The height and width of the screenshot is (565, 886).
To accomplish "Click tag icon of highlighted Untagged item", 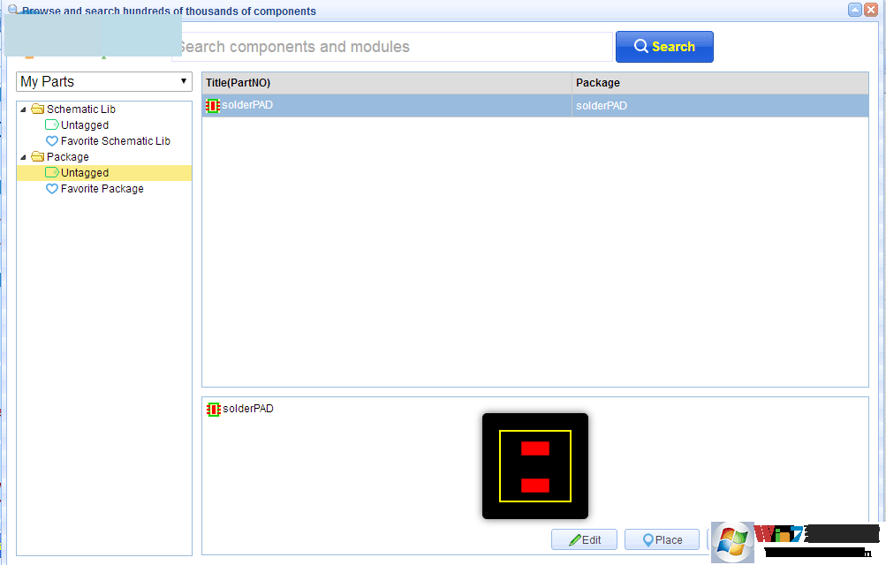I will pos(52,172).
